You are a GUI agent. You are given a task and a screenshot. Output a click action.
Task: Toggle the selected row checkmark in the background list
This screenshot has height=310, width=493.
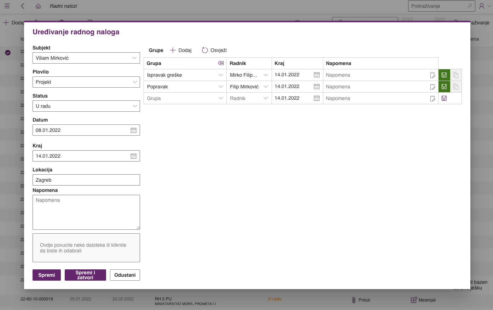tap(8, 53)
